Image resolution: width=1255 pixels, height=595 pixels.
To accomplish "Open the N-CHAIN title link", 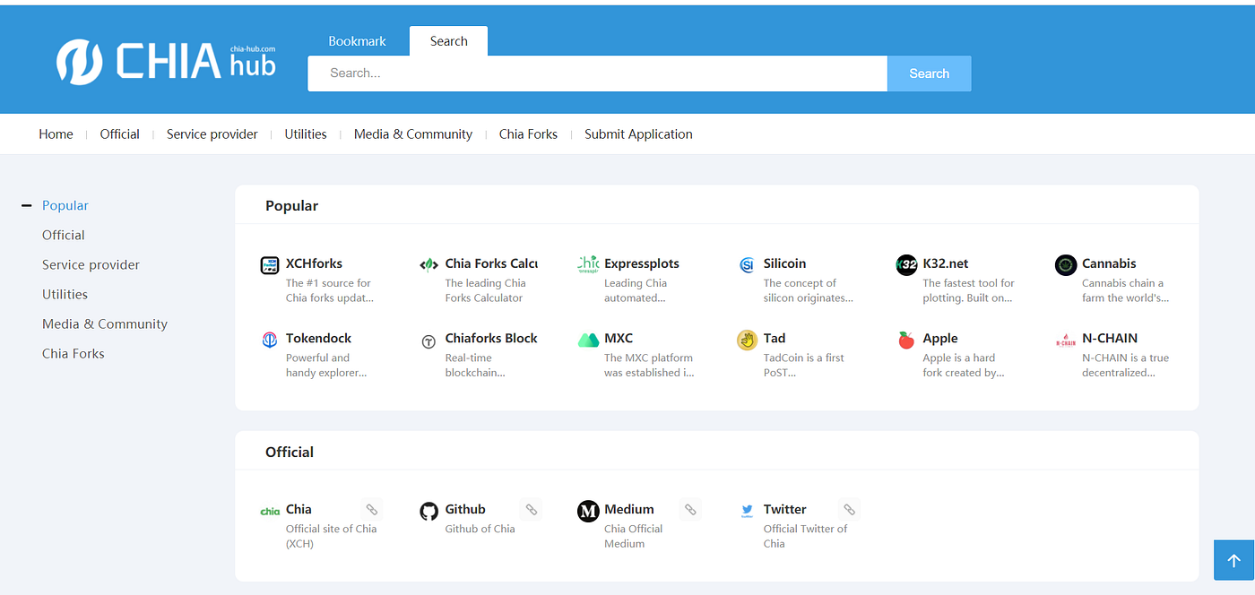I will tap(1110, 338).
